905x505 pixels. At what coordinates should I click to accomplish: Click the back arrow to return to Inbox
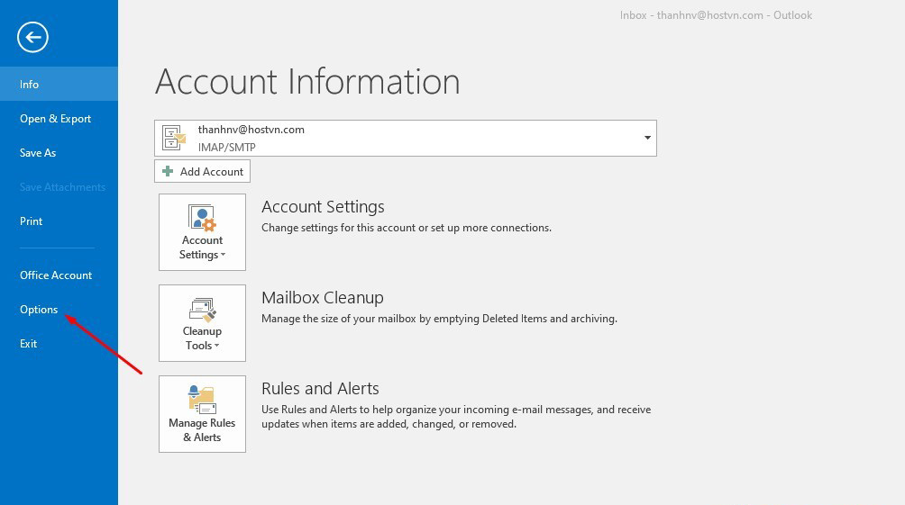pyautogui.click(x=32, y=37)
